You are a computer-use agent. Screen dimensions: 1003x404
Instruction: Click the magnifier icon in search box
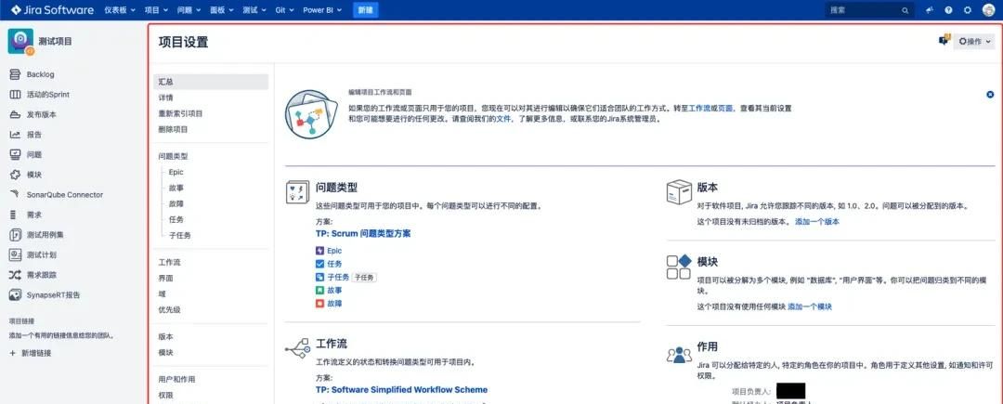(x=905, y=10)
